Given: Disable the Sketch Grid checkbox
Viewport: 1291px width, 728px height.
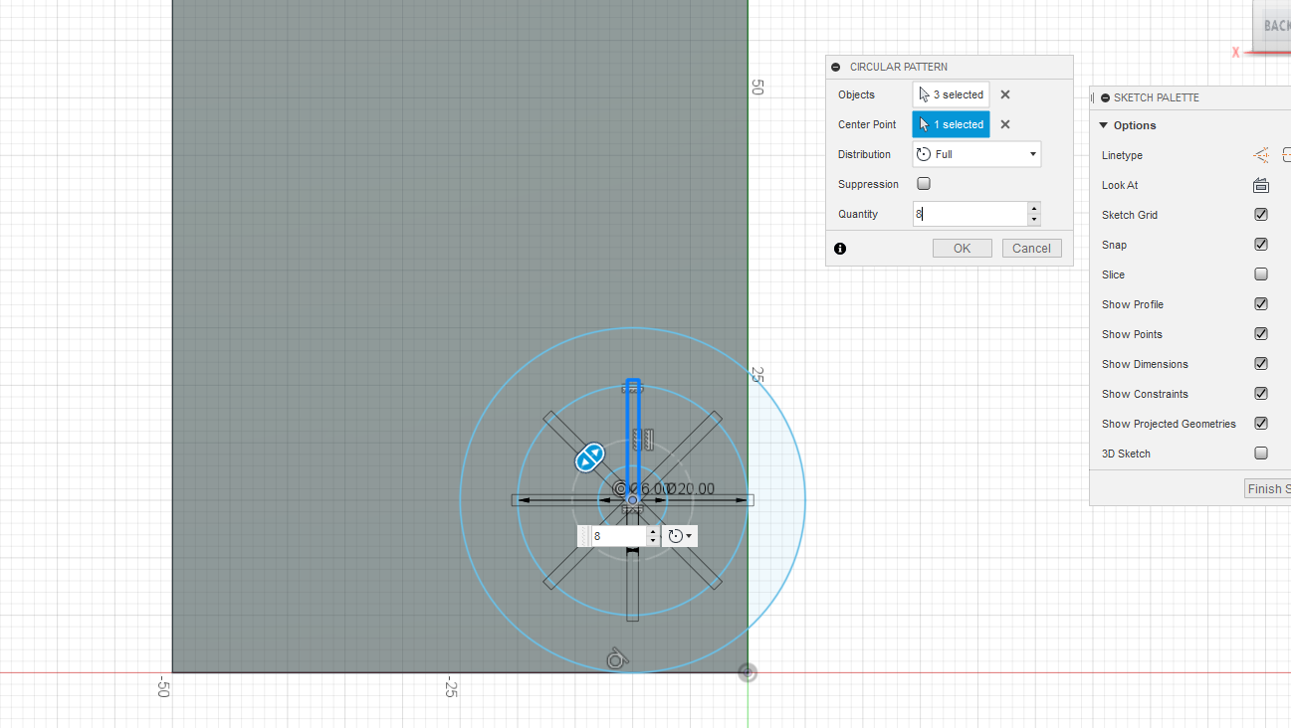Looking at the screenshot, I should click(1261, 215).
